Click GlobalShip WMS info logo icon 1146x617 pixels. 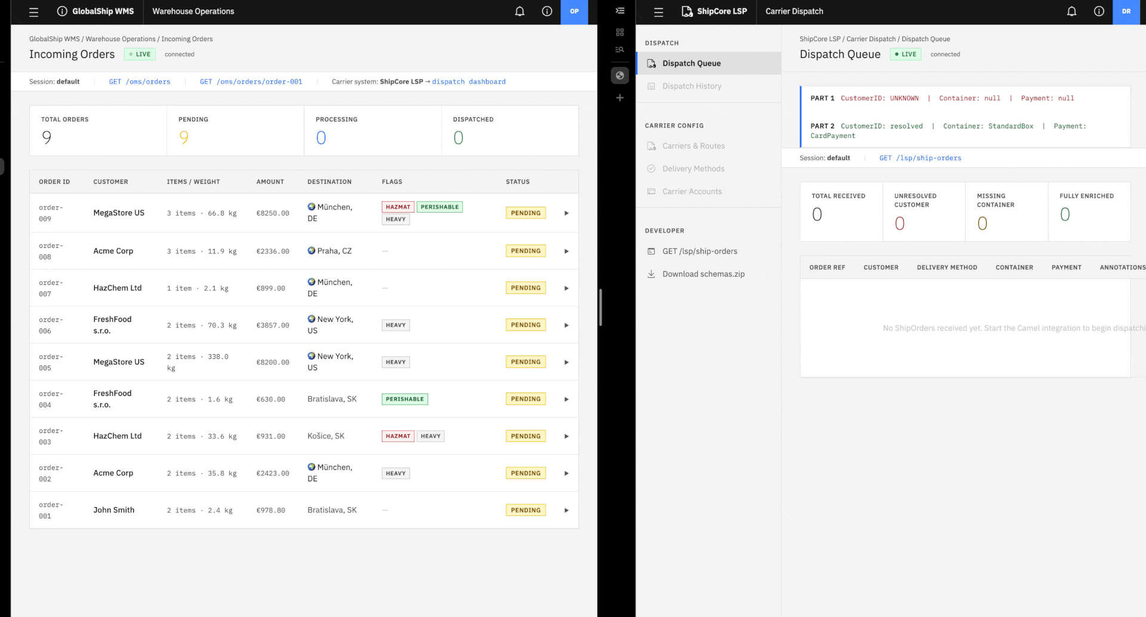click(x=62, y=11)
